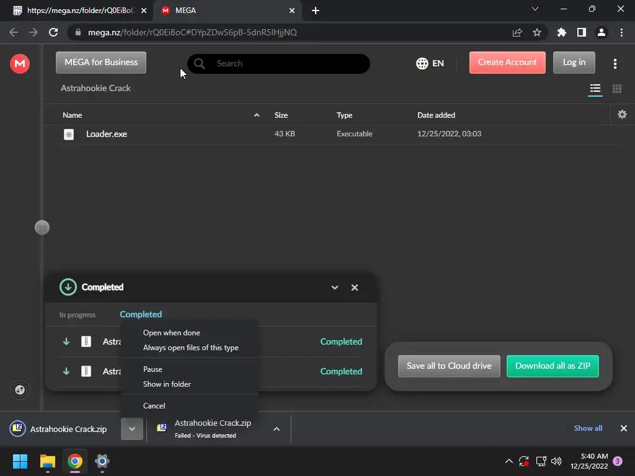This screenshot has width=635, height=476.
Task: Click the volume speaker tray icon
Action: pos(556,461)
